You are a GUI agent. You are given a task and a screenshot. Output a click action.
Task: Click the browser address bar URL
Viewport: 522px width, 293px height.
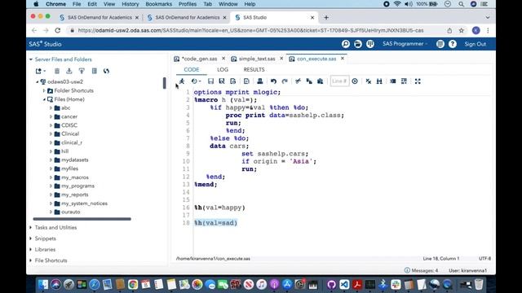click(x=250, y=31)
